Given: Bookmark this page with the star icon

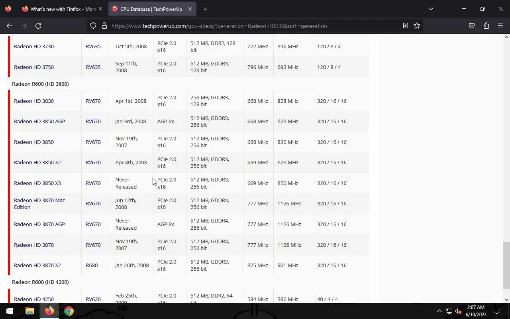Looking at the screenshot, I should click(417, 26).
